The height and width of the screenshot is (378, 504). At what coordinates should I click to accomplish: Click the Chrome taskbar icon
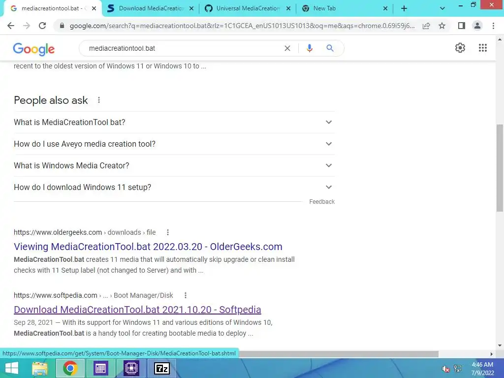coord(70,368)
